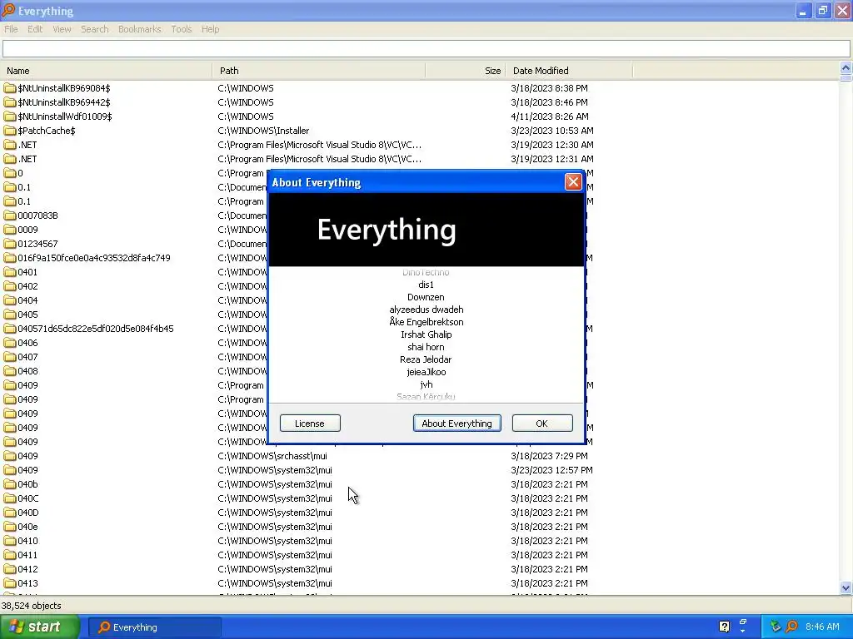Click the folder icon for $PatchCache$
The width and height of the screenshot is (853, 639).
tap(10, 131)
